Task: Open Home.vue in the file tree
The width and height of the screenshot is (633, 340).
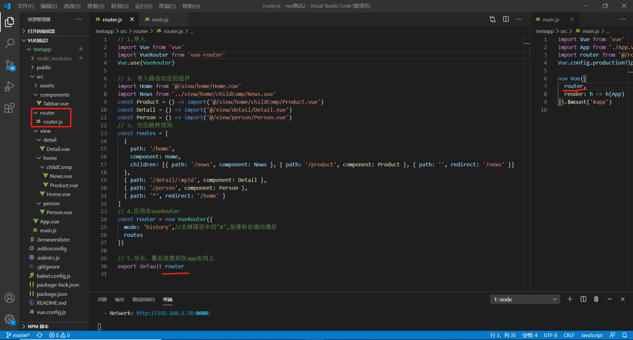Action: pos(58,194)
